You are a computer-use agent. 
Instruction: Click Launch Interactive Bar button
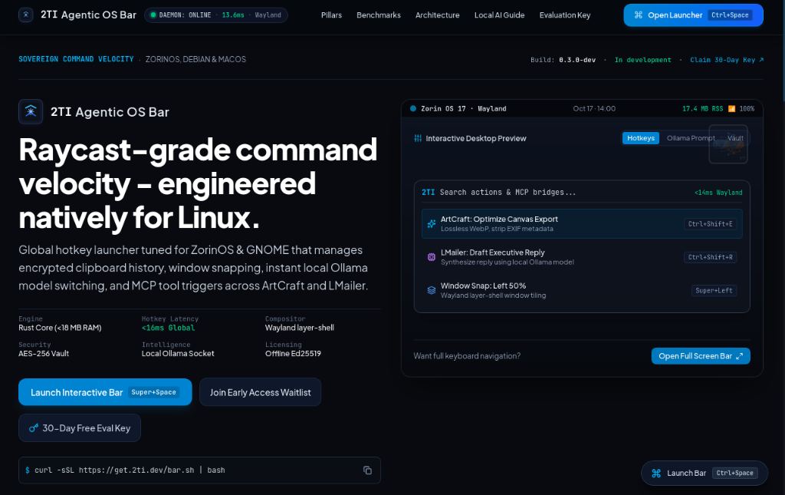coord(105,392)
